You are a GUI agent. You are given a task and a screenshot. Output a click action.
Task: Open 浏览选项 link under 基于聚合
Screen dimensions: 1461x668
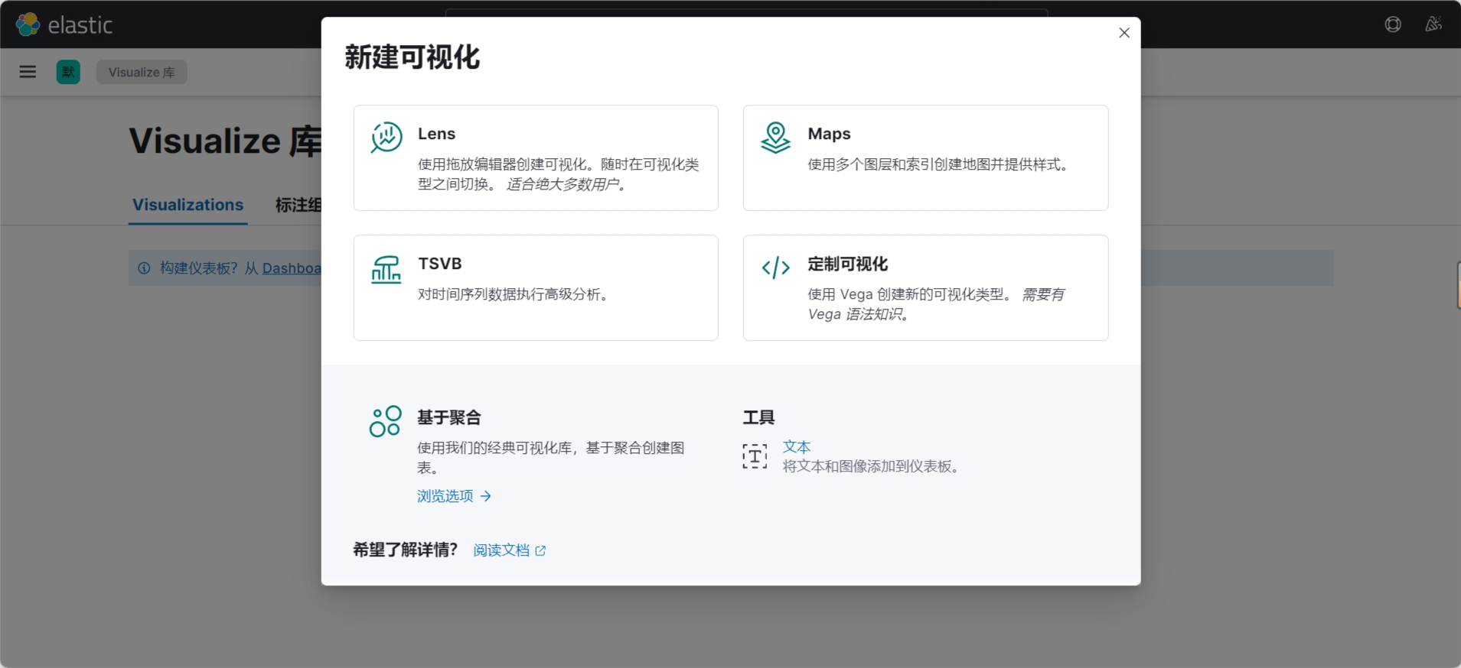pyautogui.click(x=454, y=496)
